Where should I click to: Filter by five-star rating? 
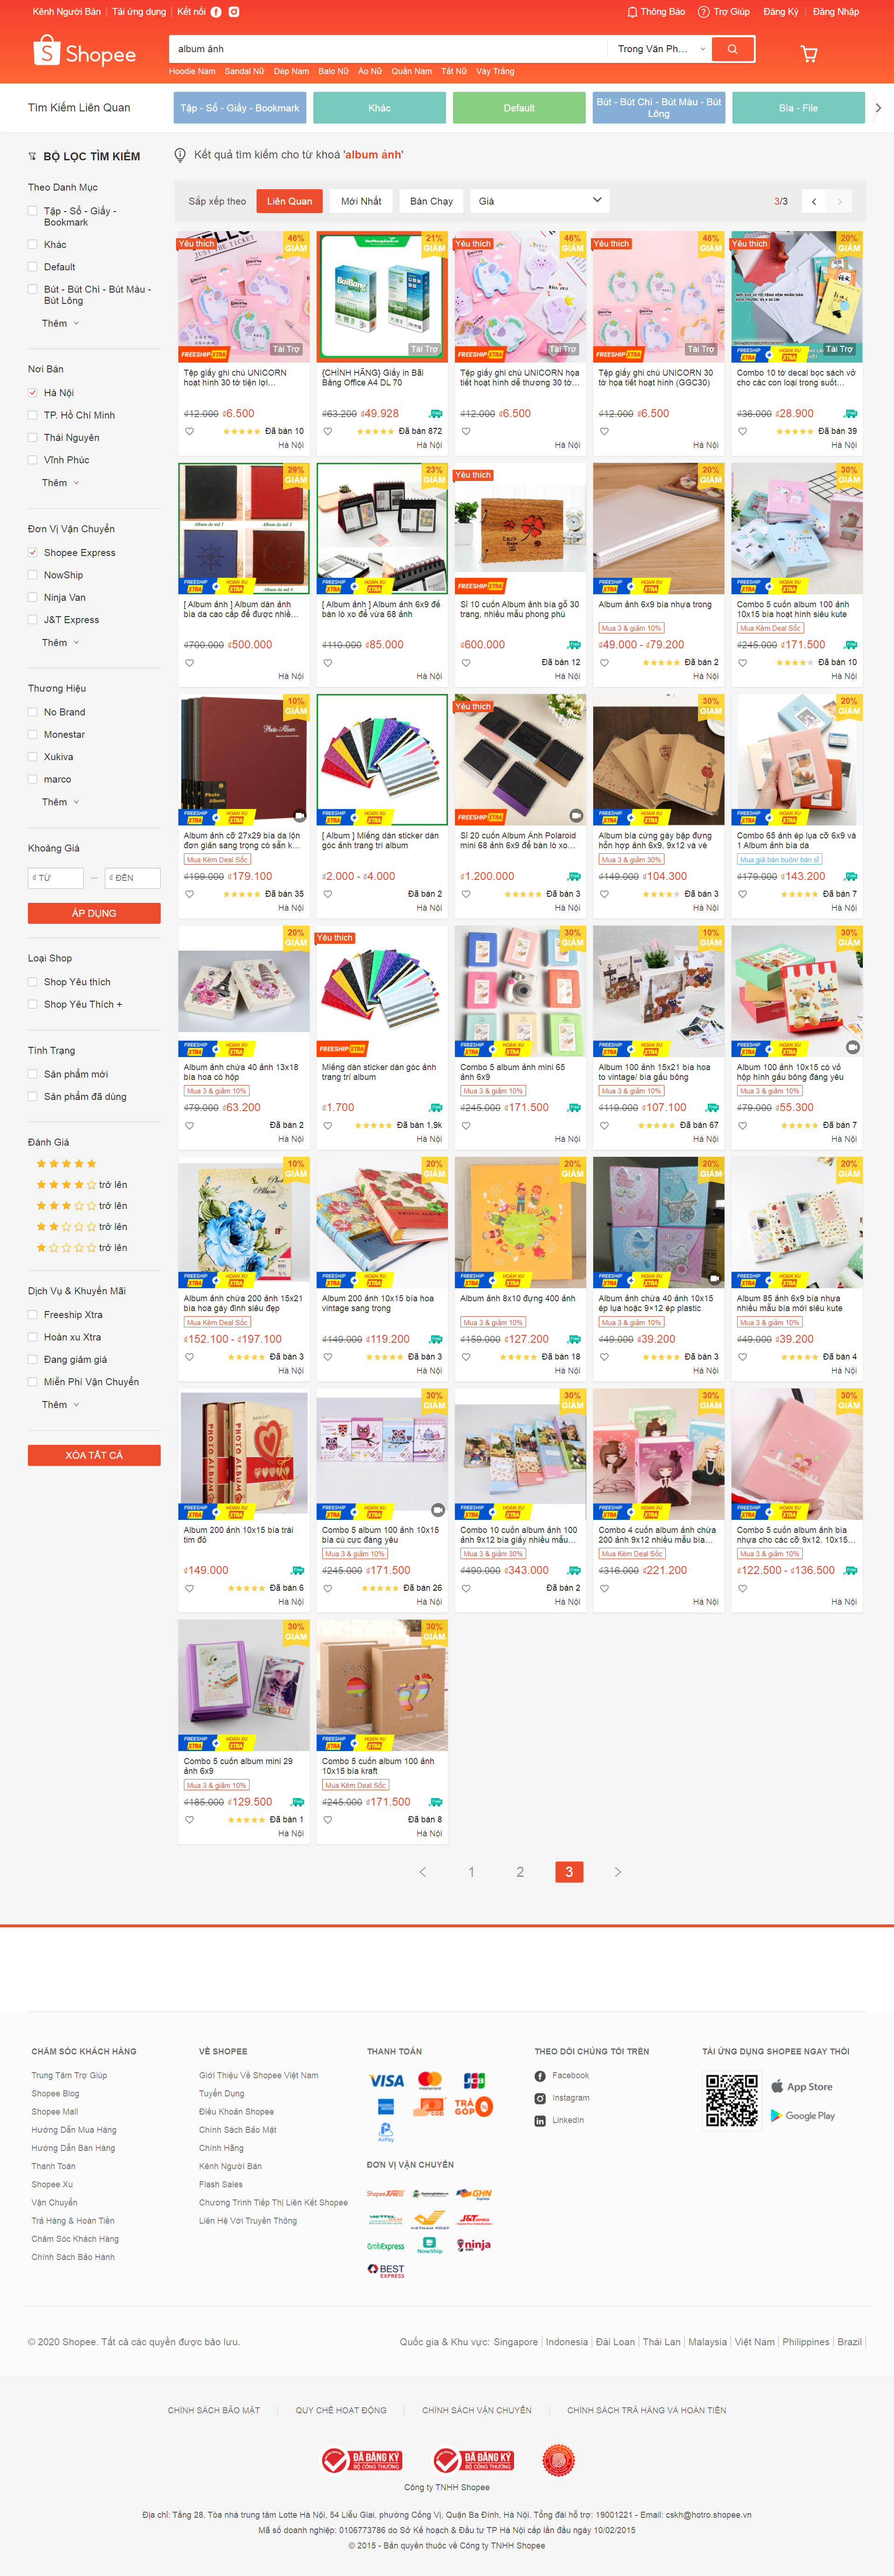tap(66, 1163)
